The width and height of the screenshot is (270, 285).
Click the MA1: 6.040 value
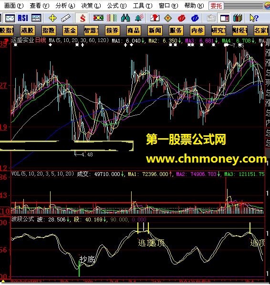(x=128, y=41)
